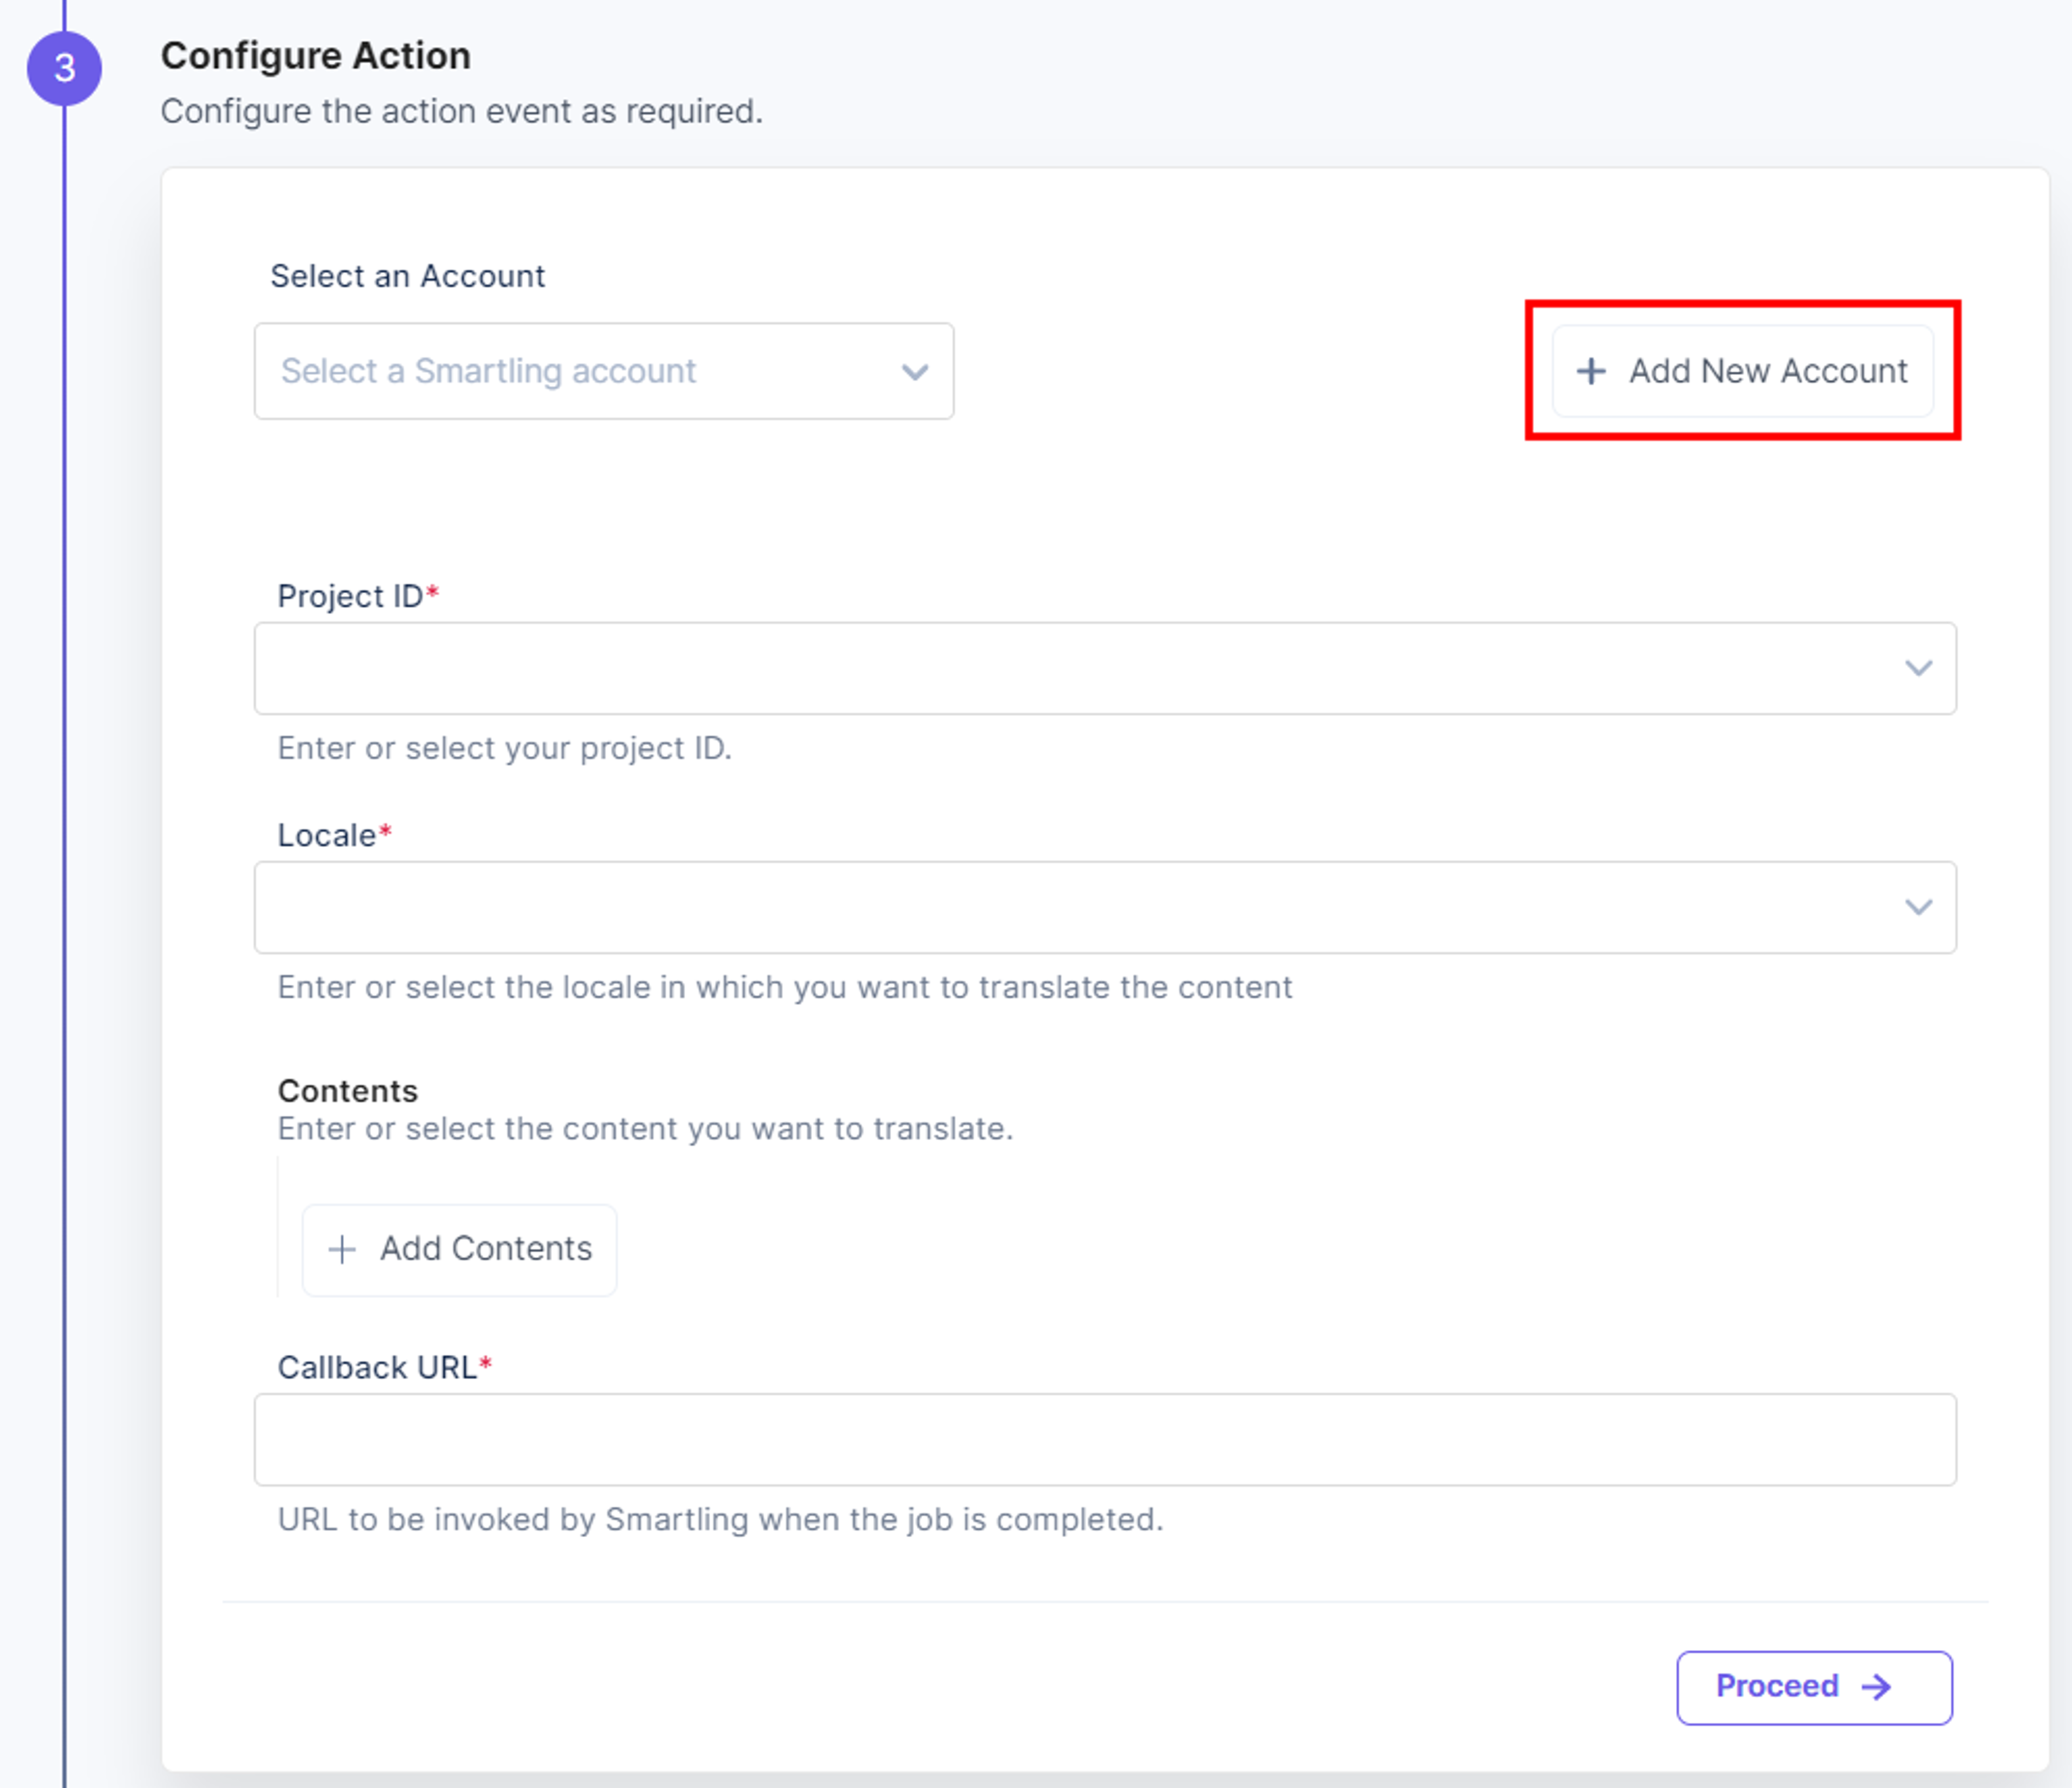This screenshot has width=2072, height=1788.
Task: Click the Add Contents button
Action: [x=460, y=1249]
